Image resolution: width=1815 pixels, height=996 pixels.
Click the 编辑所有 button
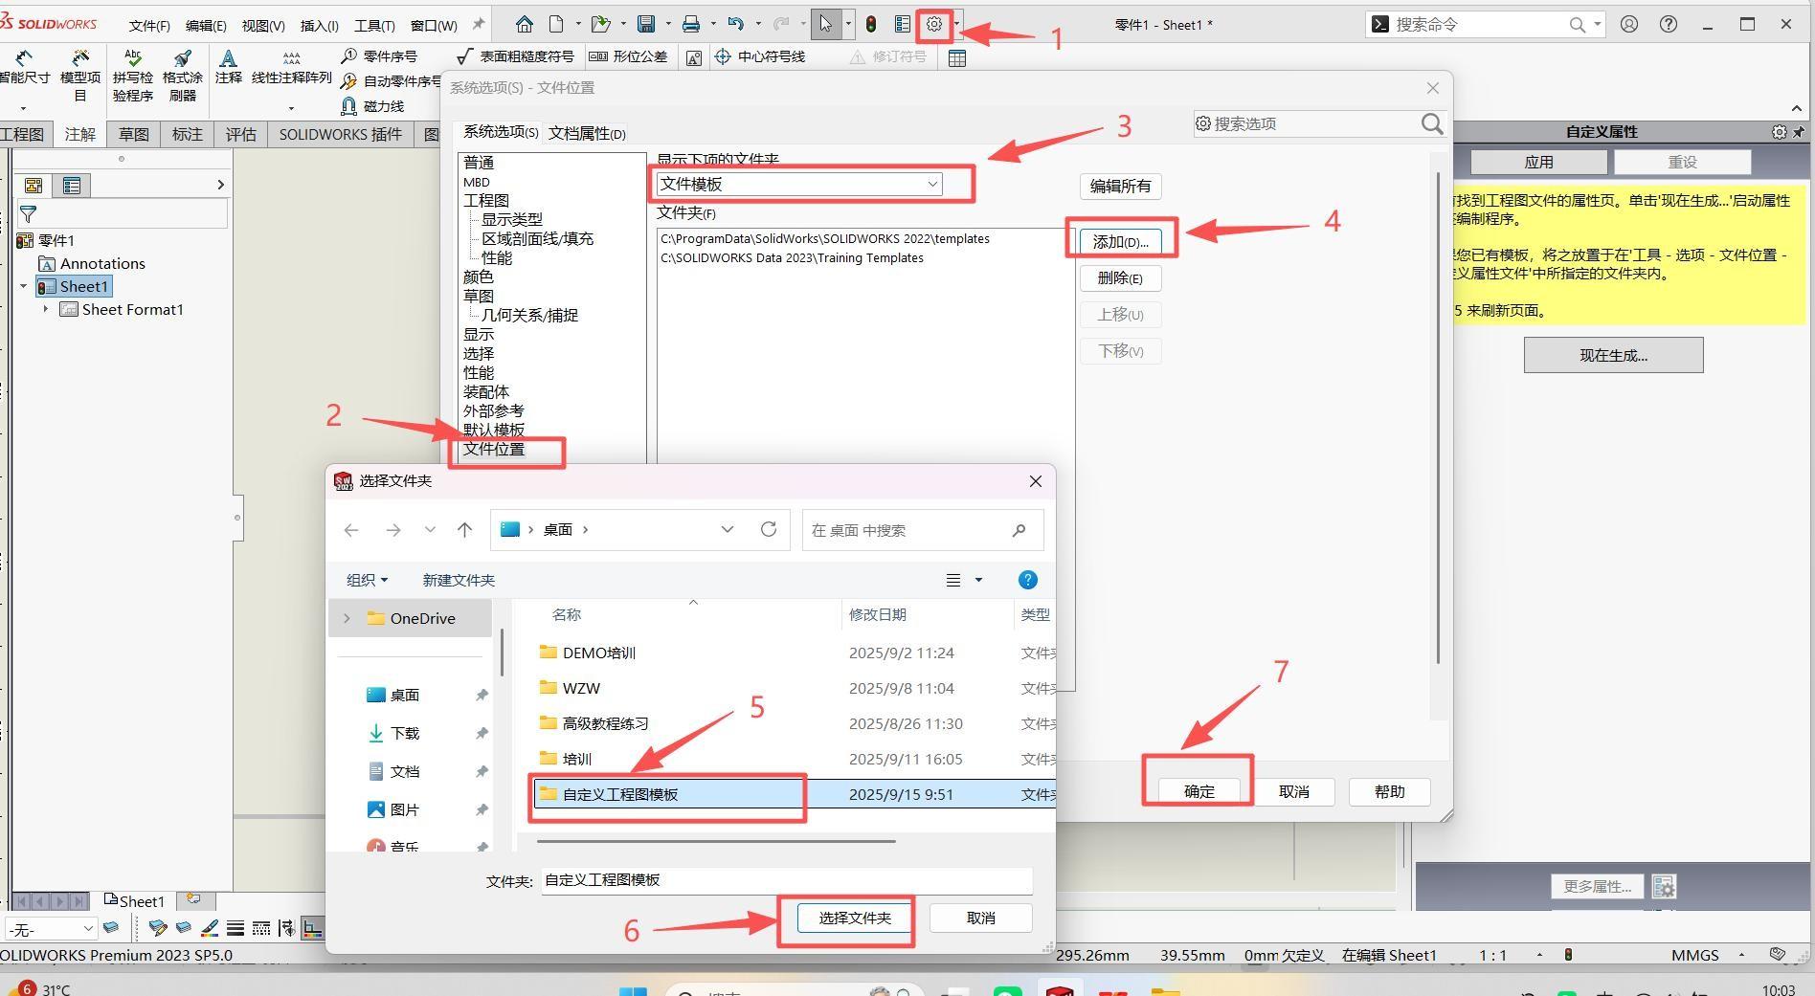1121,186
